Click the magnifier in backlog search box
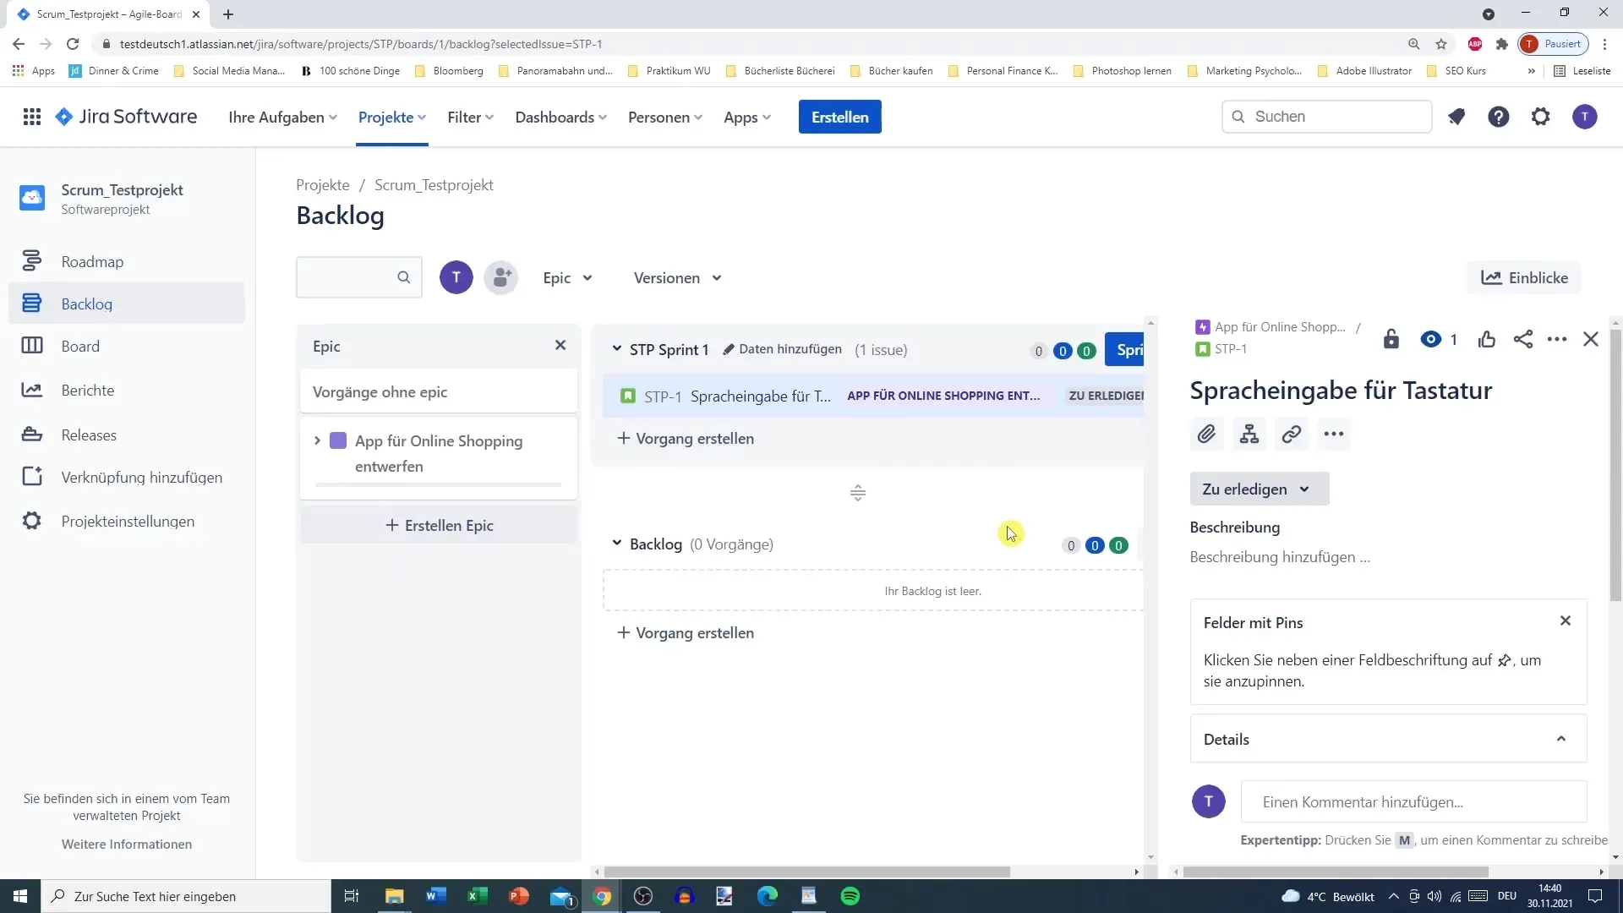 [x=404, y=277]
